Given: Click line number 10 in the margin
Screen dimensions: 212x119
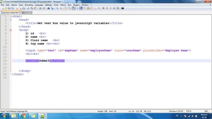Looking at the screenshot, I should tap(5, 47).
